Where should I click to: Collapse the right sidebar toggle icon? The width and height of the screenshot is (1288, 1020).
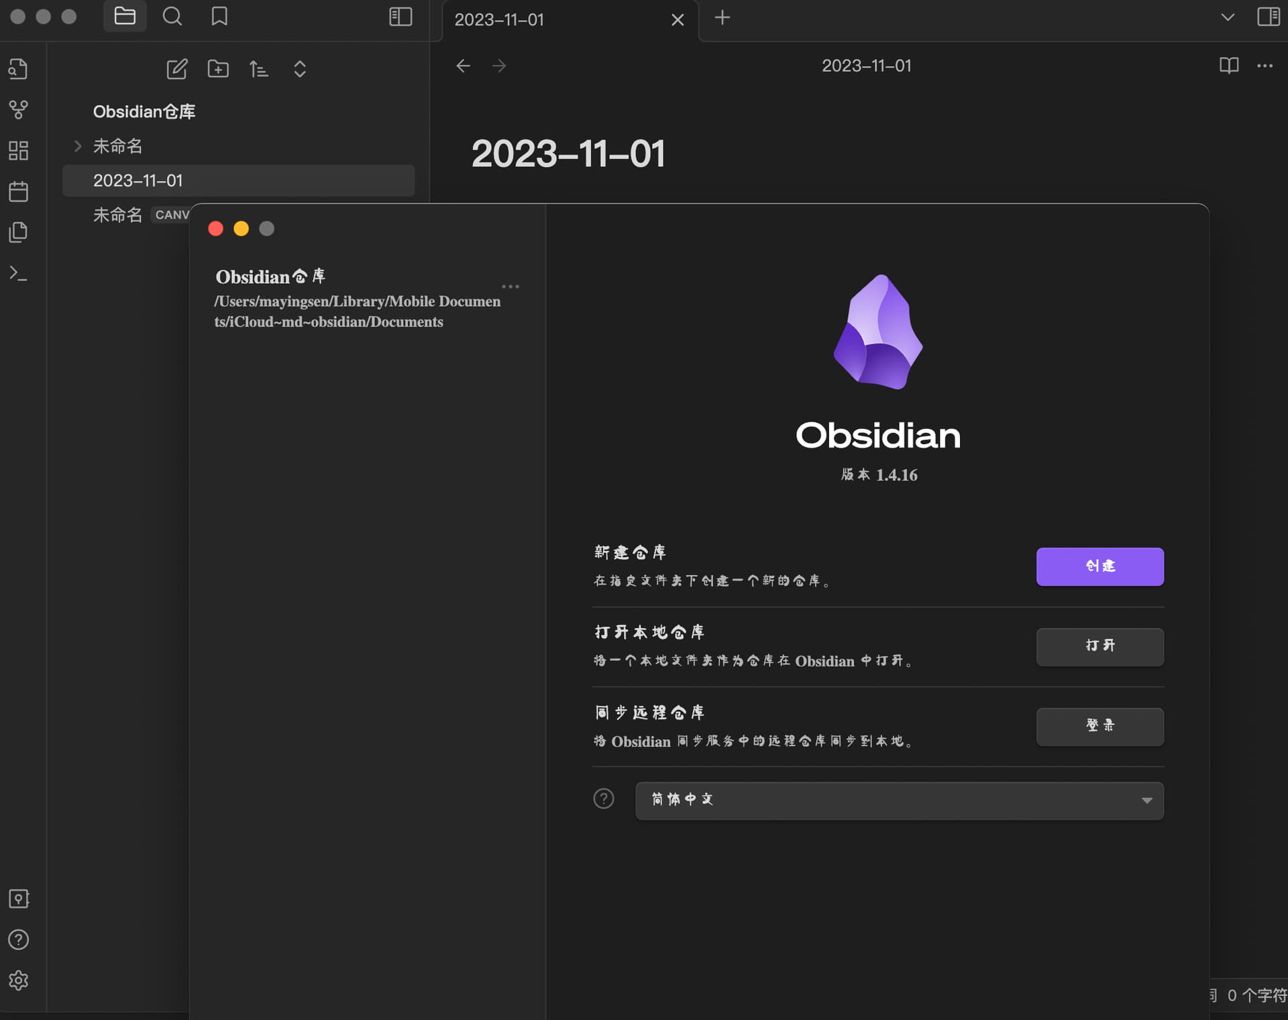[x=1268, y=17]
